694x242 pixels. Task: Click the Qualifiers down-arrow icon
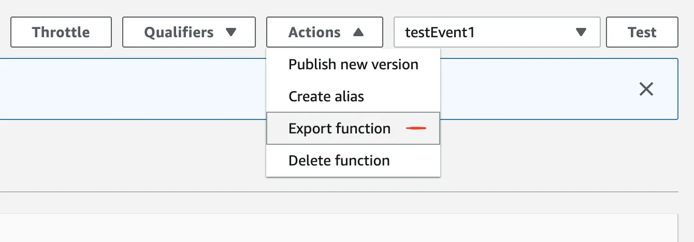click(231, 32)
